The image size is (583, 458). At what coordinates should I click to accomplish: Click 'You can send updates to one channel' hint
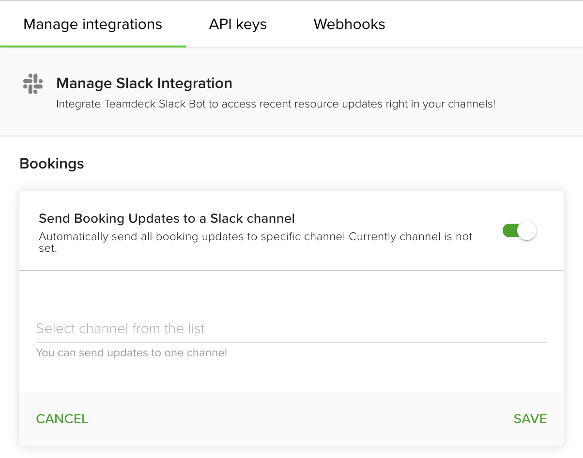132,352
